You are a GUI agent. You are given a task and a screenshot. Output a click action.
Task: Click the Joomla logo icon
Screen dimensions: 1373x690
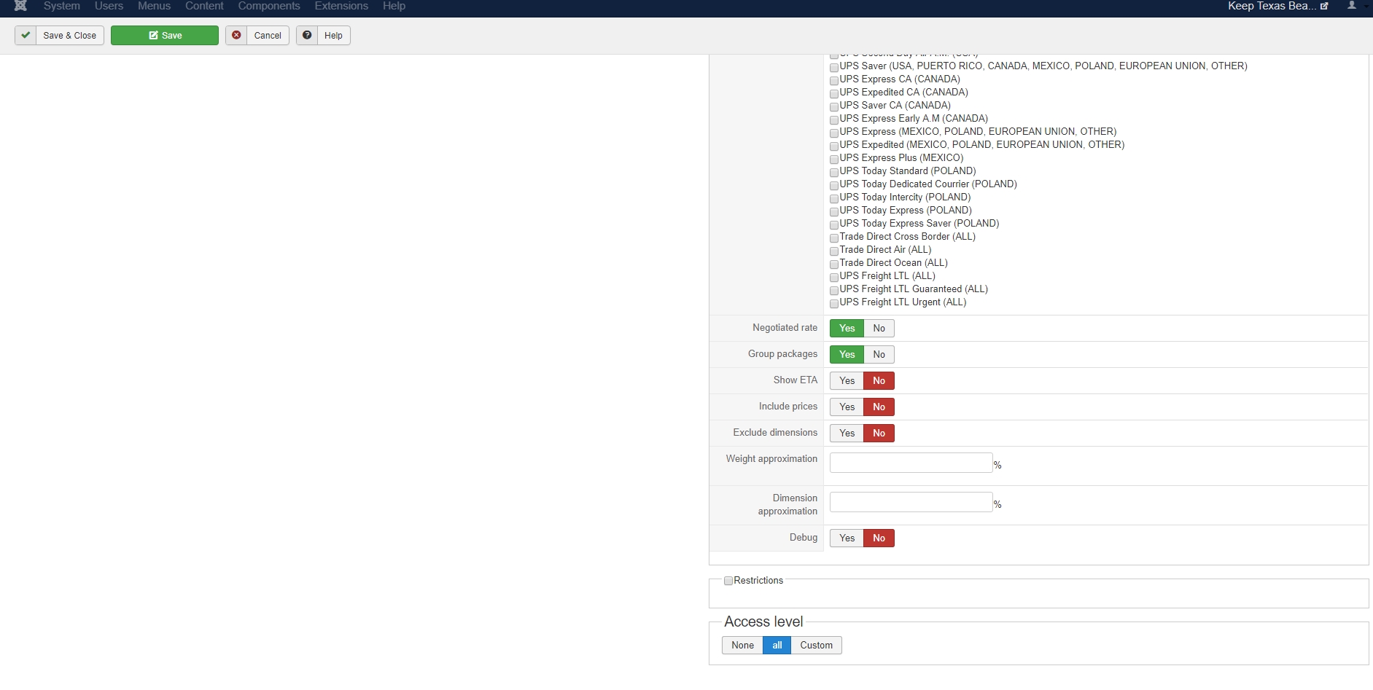[20, 6]
